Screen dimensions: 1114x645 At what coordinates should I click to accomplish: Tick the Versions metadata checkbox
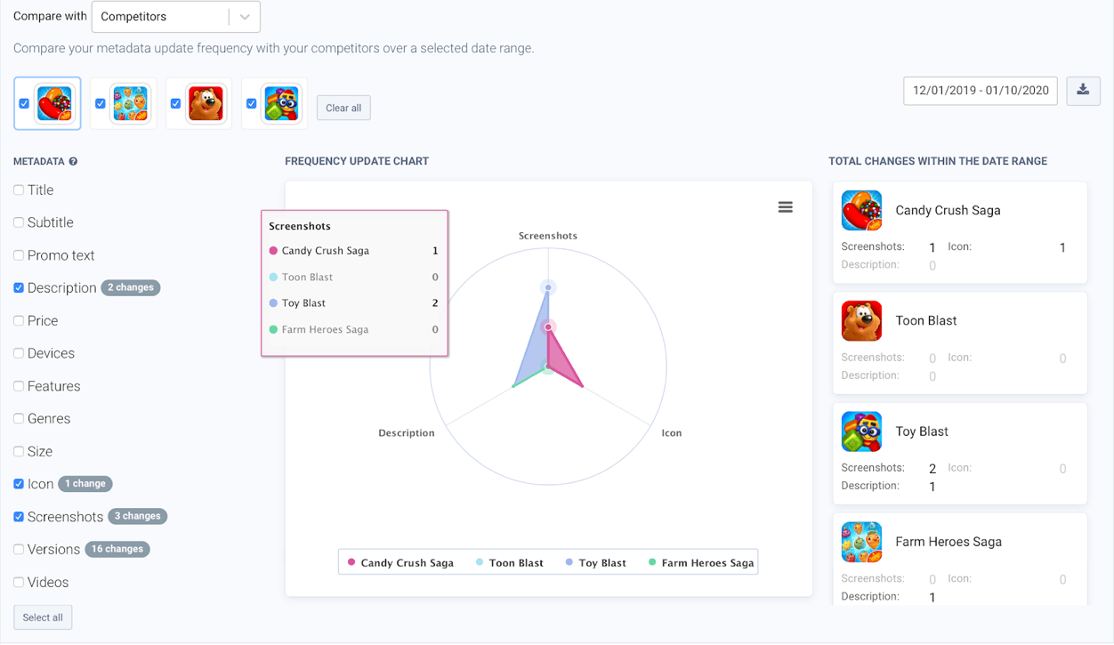19,550
